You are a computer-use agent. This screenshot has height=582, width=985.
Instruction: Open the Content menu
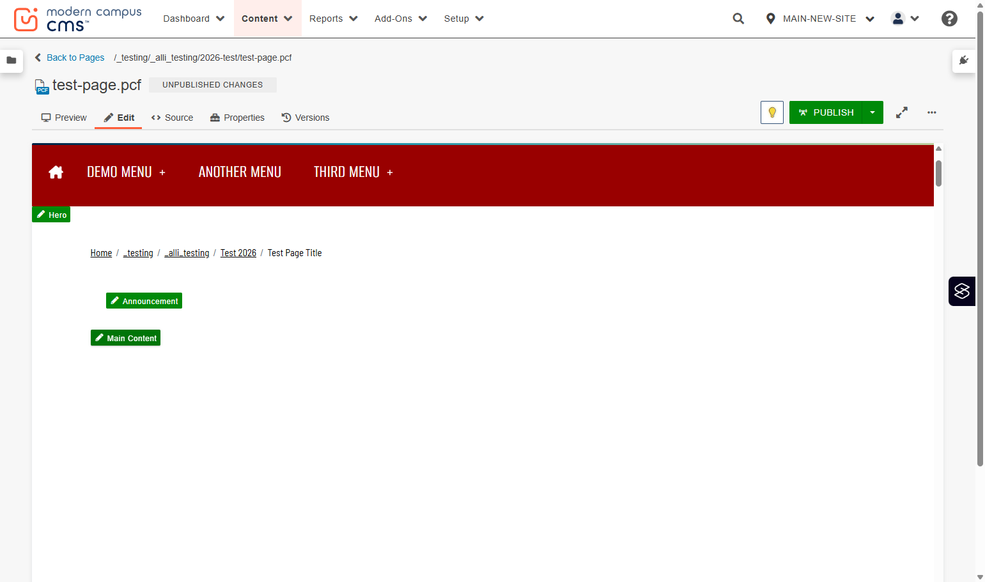267,19
